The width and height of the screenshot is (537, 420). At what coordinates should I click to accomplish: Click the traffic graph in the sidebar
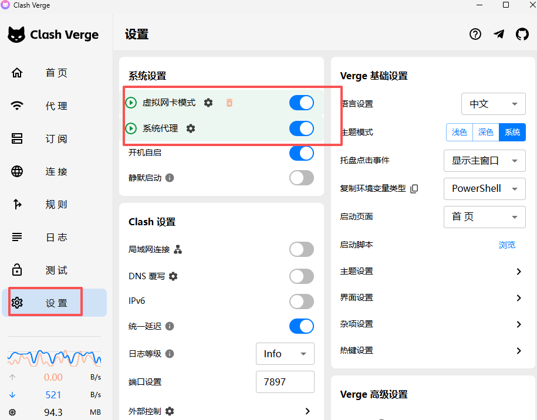coord(55,358)
